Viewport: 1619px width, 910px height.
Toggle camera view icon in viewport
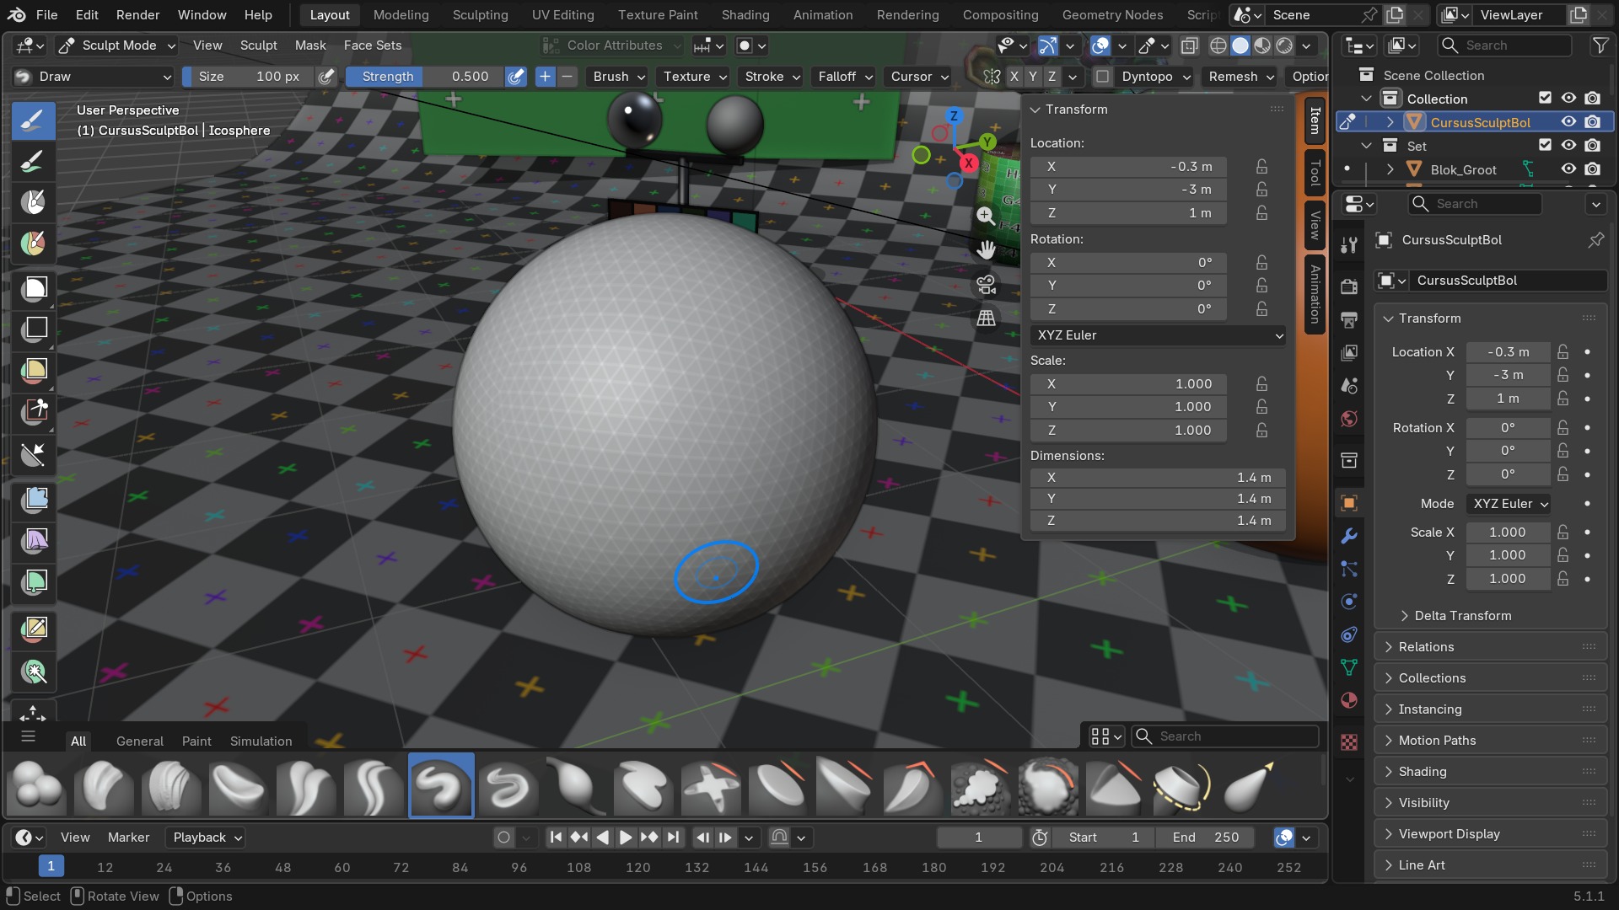[986, 284]
